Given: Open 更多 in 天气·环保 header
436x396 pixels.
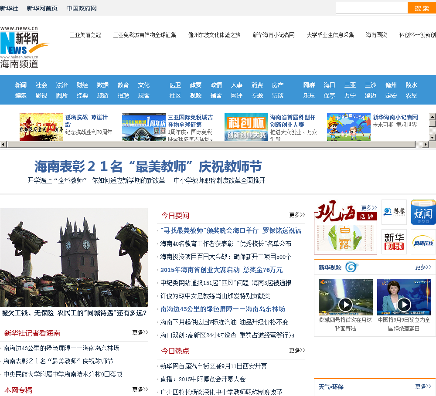Looking at the screenshot, I should click(423, 386).
